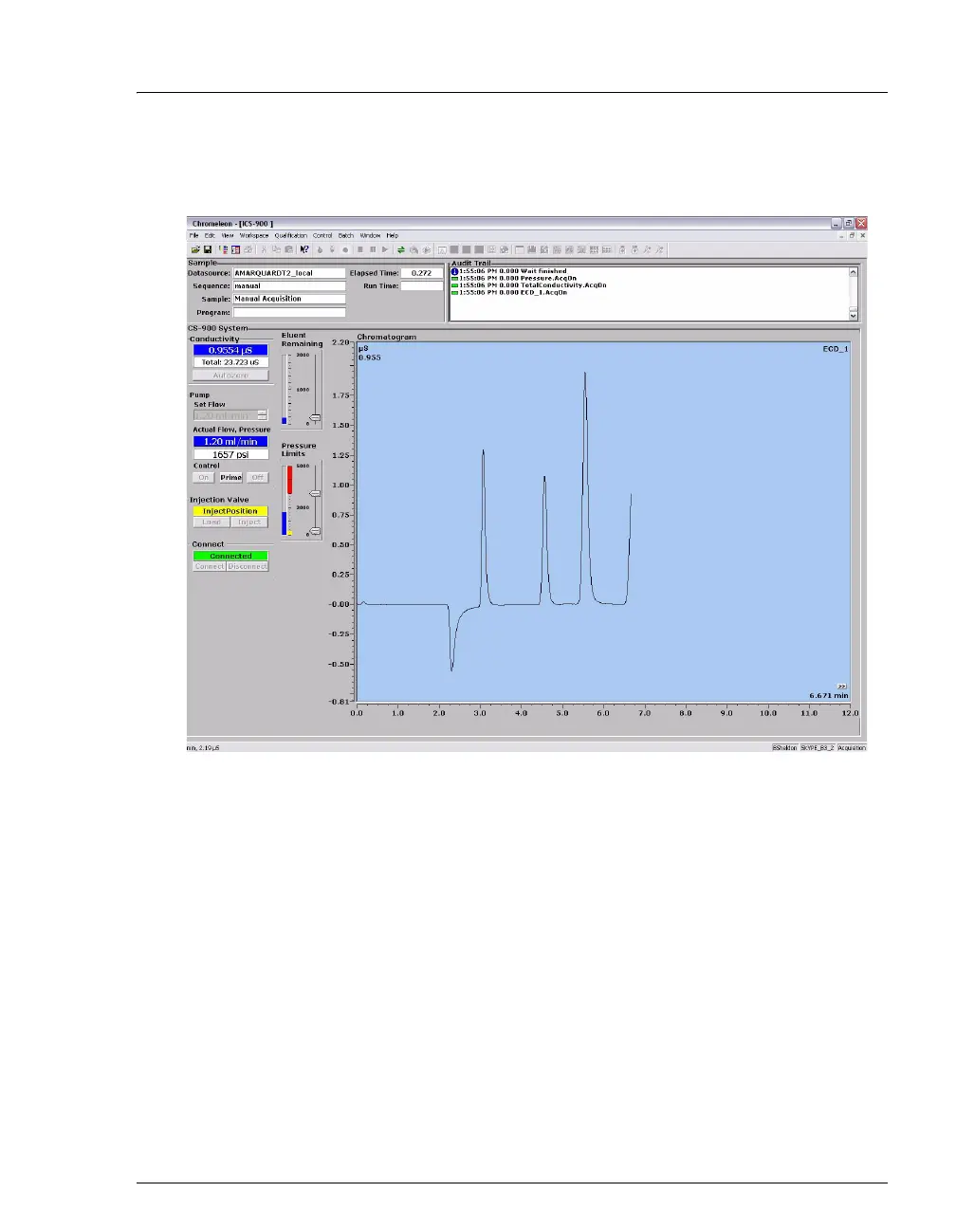Screen dimensions: 956x1229
Task: Open the Window menu
Action: coord(370,235)
